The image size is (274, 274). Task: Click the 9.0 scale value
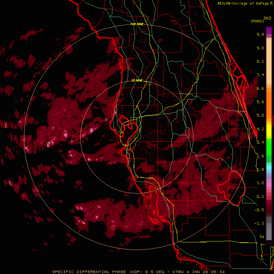point(260,48)
